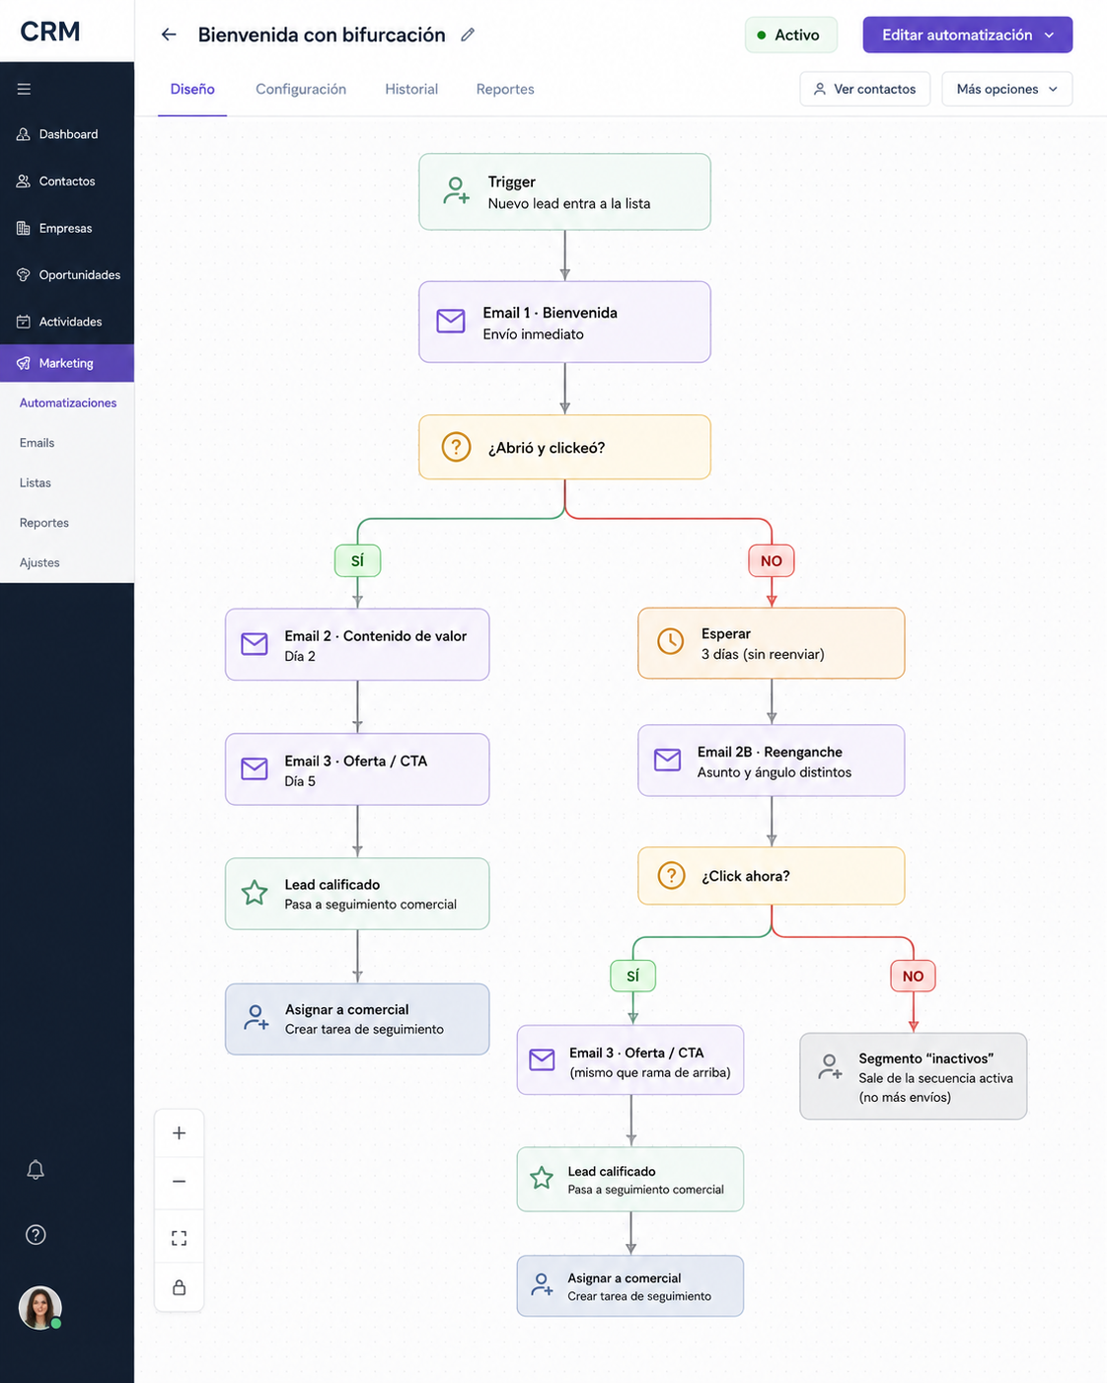1107x1383 pixels.
Task: Open Listas submenu link
Action: tap(35, 482)
